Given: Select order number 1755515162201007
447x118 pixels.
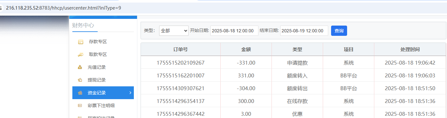Looking at the screenshot, I should 181,75.
